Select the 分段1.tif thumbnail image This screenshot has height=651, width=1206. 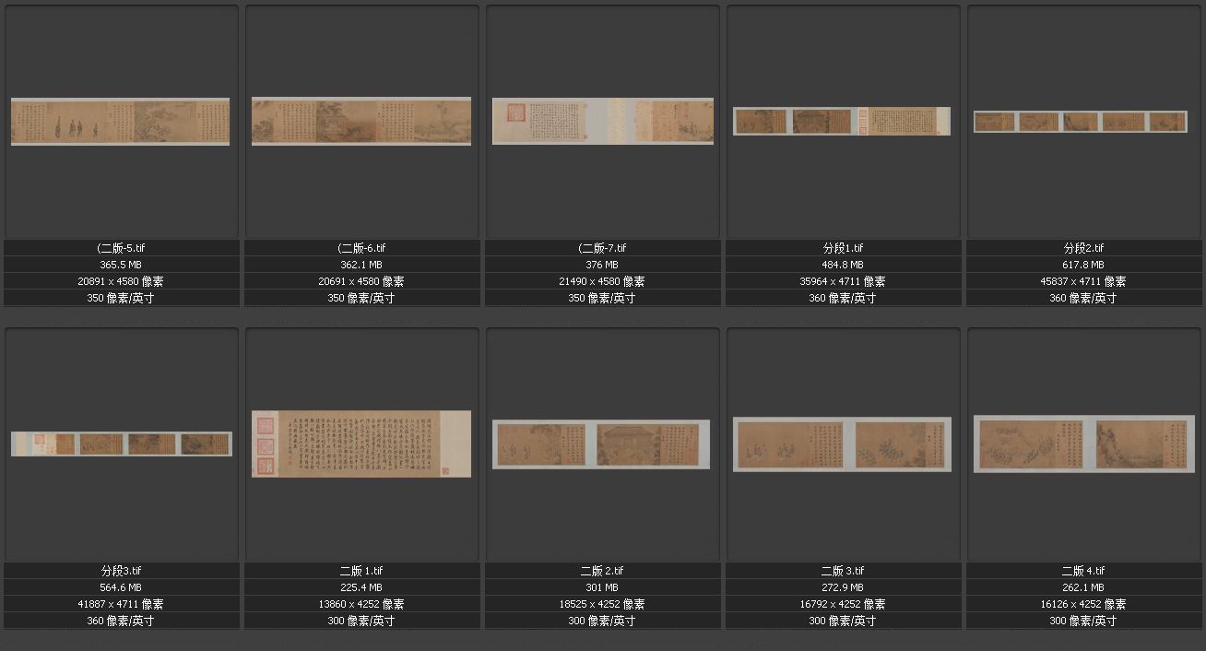[842, 122]
